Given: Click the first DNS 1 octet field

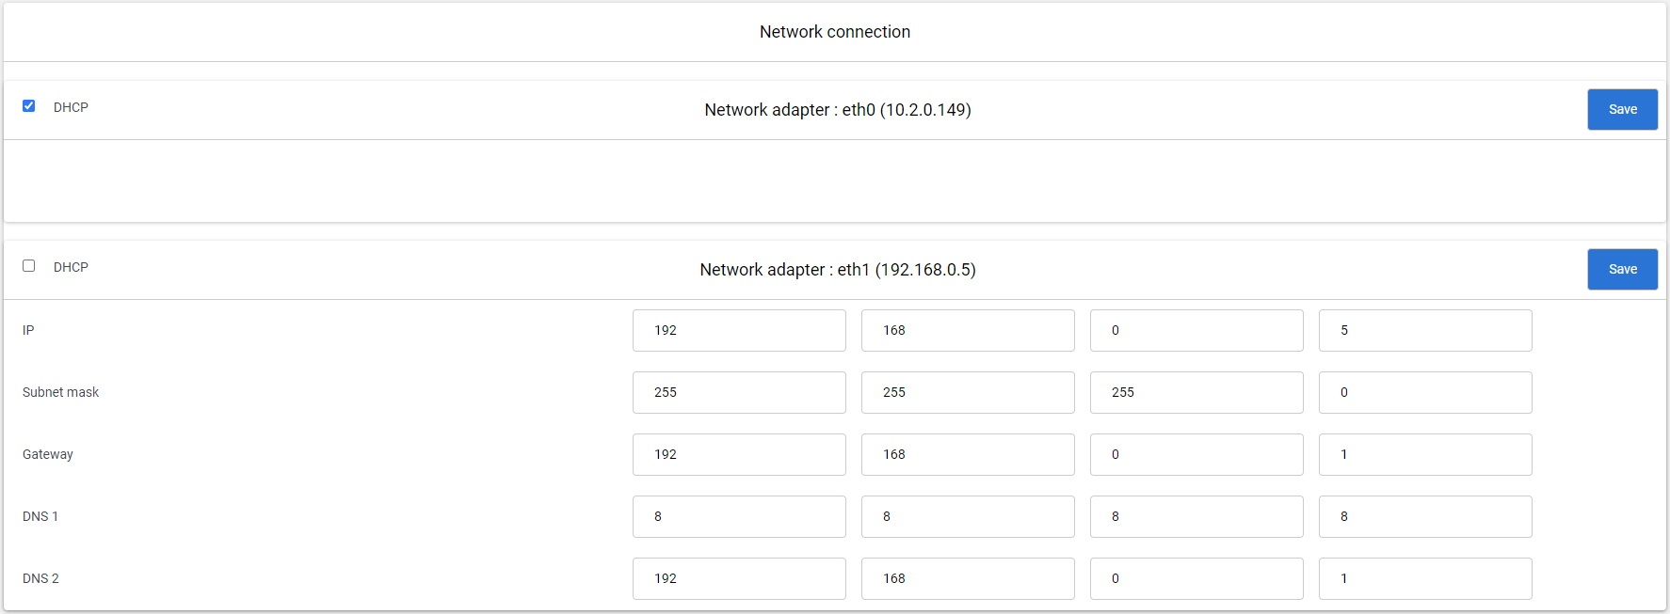Looking at the screenshot, I should tap(739, 516).
